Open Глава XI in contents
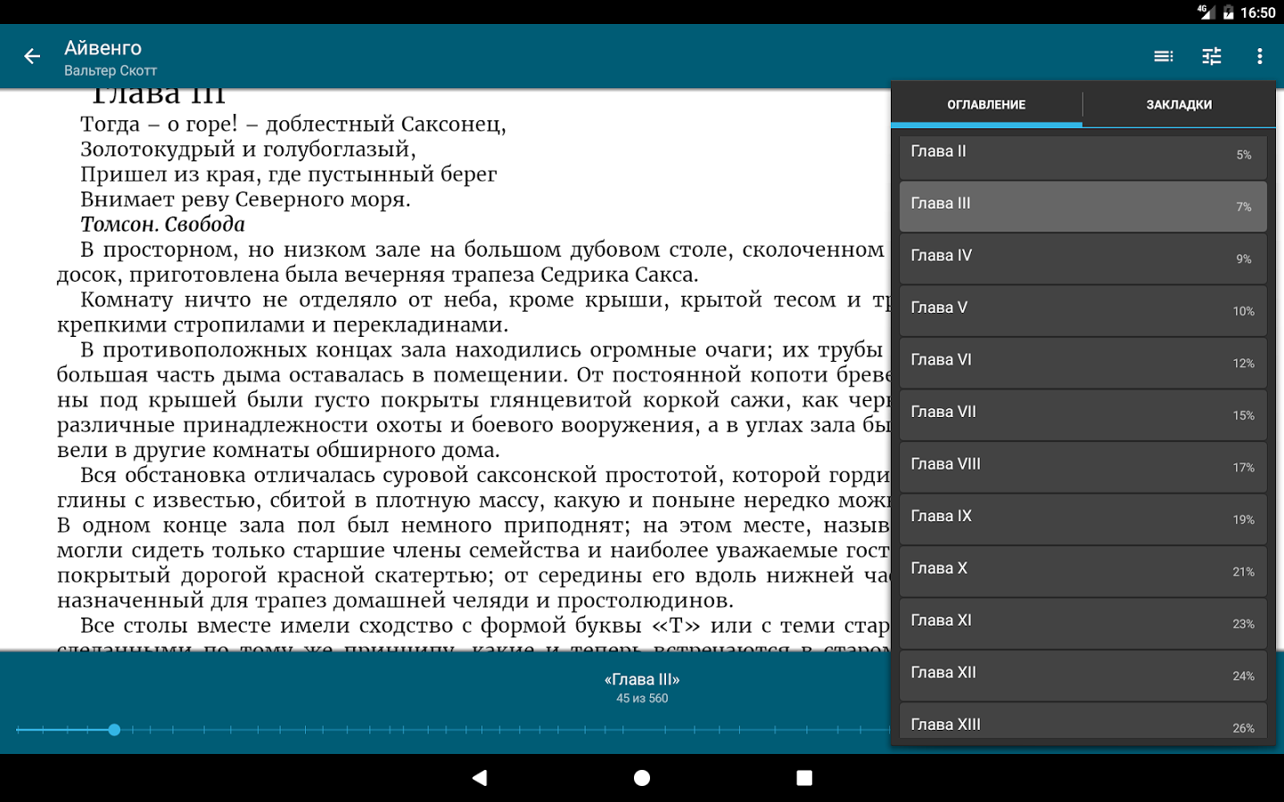This screenshot has height=802, width=1284. [1082, 624]
